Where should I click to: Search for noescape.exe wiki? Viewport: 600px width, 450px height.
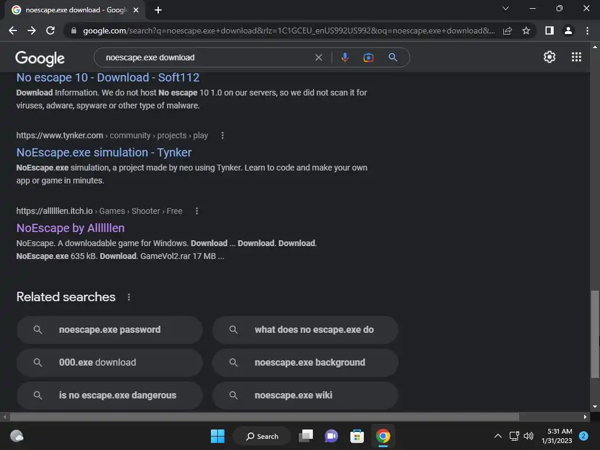(305, 396)
